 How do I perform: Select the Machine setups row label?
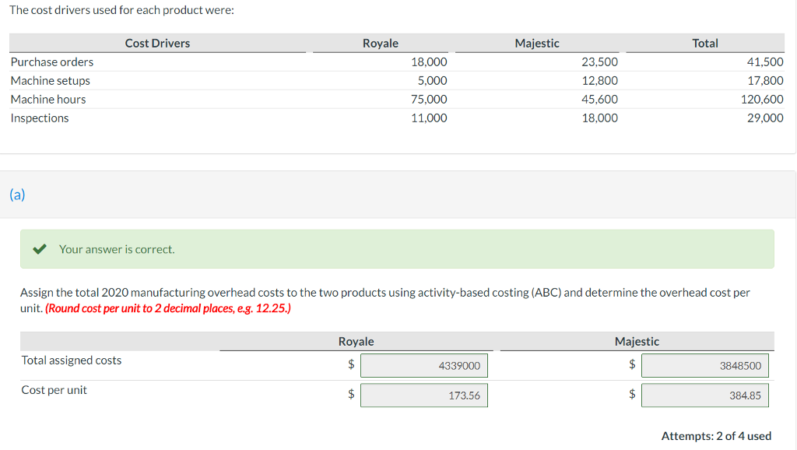(x=51, y=80)
